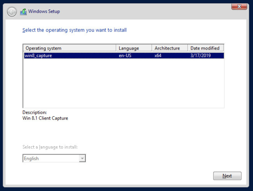253x191 pixels.
Task: Click the 'Description:' label
Action: [x=35, y=113]
